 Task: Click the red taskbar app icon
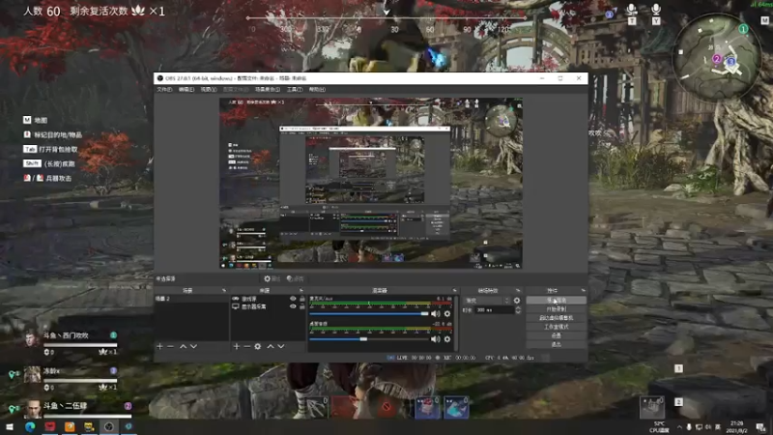(x=50, y=426)
